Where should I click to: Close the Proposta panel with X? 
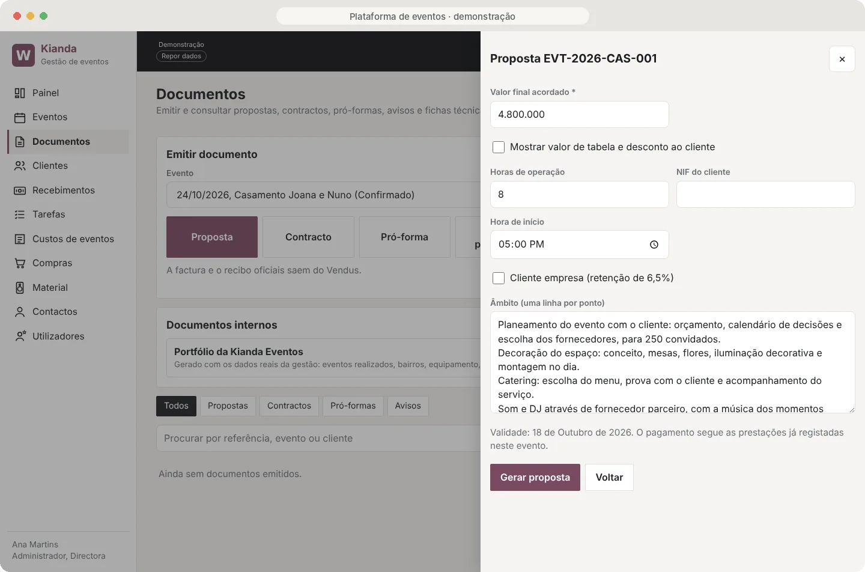[x=842, y=59]
